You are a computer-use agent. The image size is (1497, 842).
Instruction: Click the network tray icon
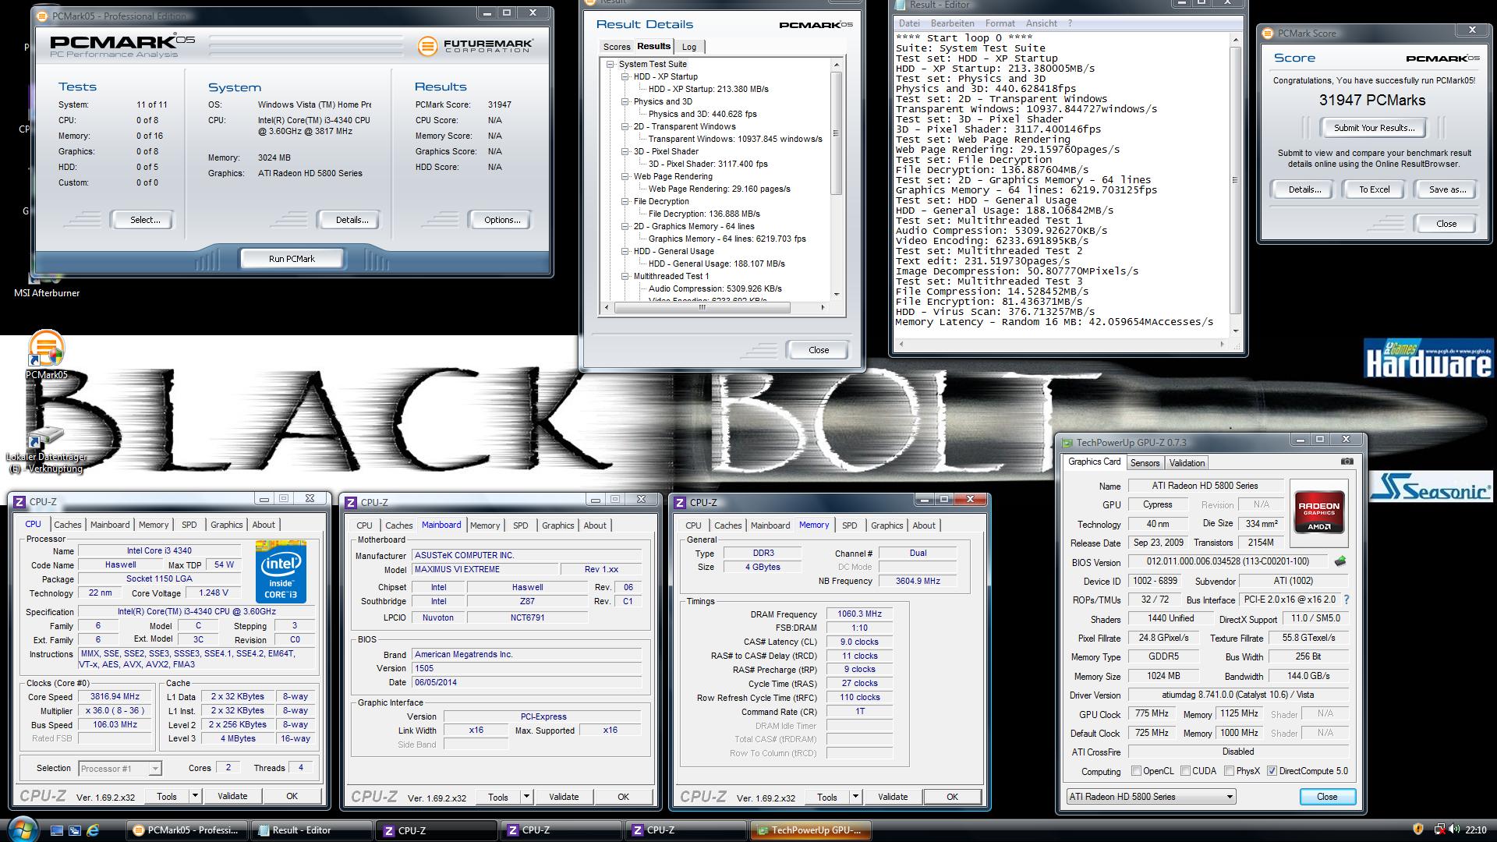tap(1439, 830)
